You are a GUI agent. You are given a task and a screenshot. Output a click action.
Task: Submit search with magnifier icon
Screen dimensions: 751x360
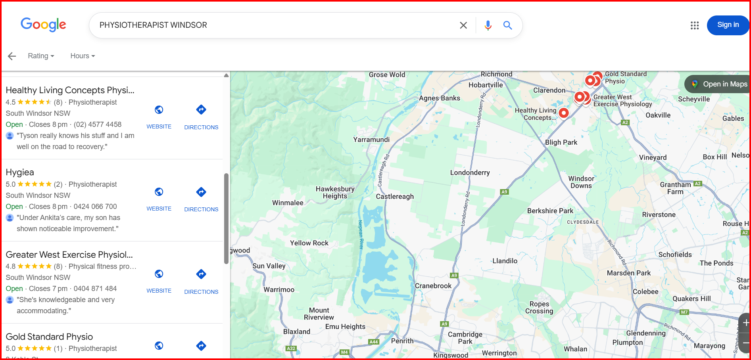507,25
